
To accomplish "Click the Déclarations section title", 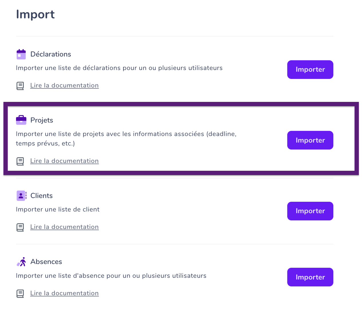I will click(x=51, y=54).
